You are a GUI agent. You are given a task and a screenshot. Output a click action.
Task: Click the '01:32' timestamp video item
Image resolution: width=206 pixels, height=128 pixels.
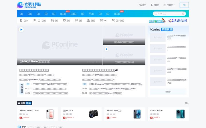(x=28, y=89)
